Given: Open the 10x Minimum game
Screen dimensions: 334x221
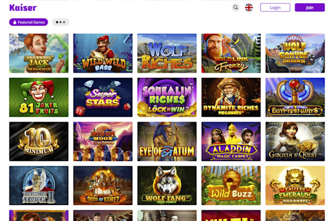Looking at the screenshot, I should (x=39, y=141).
